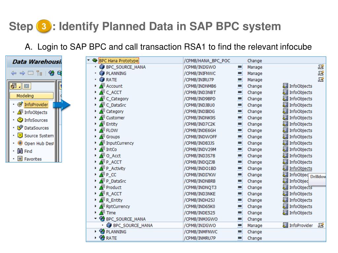Screen dimensions: 338x253
Task: Open Source System in the Modeling list
Action: click(x=39, y=136)
